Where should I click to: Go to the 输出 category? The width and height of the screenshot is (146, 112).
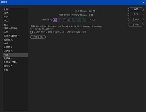coord(15,25)
